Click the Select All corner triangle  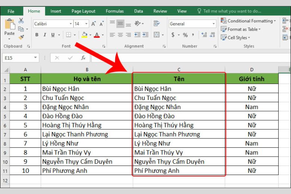[6, 70]
